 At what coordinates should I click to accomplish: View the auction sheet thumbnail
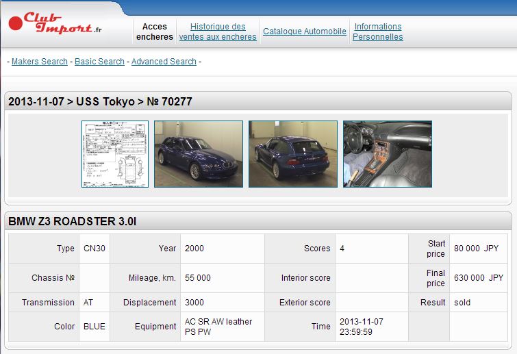click(x=115, y=154)
